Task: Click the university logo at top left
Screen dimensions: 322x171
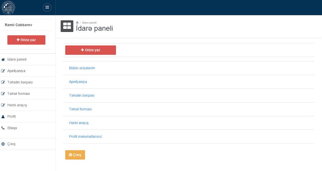Action: pyautogui.click(x=8, y=7)
